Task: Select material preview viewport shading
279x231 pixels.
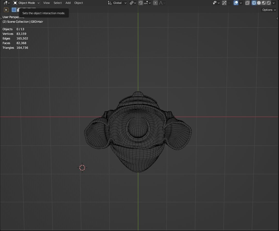Action: pyautogui.click(x=264, y=3)
